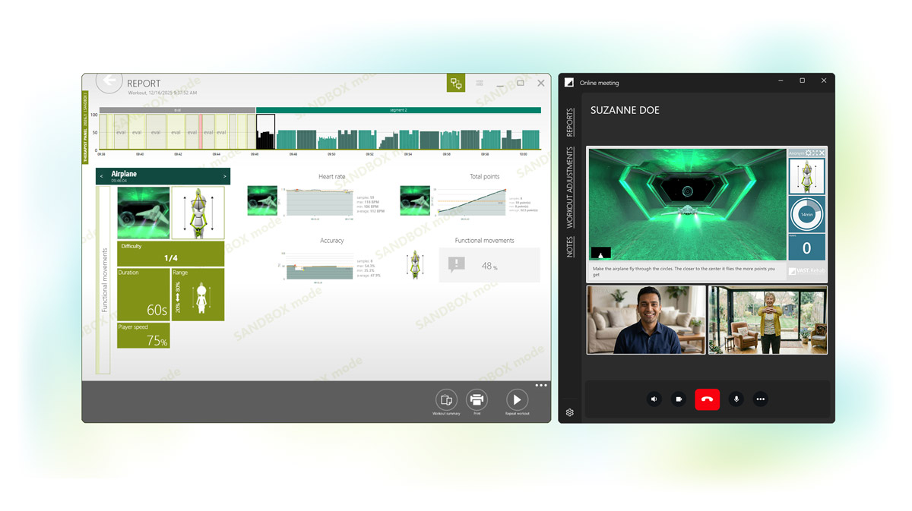912x511 pixels.
Task: Click the body figure thumbnail beside Airplane image
Action: point(198,213)
